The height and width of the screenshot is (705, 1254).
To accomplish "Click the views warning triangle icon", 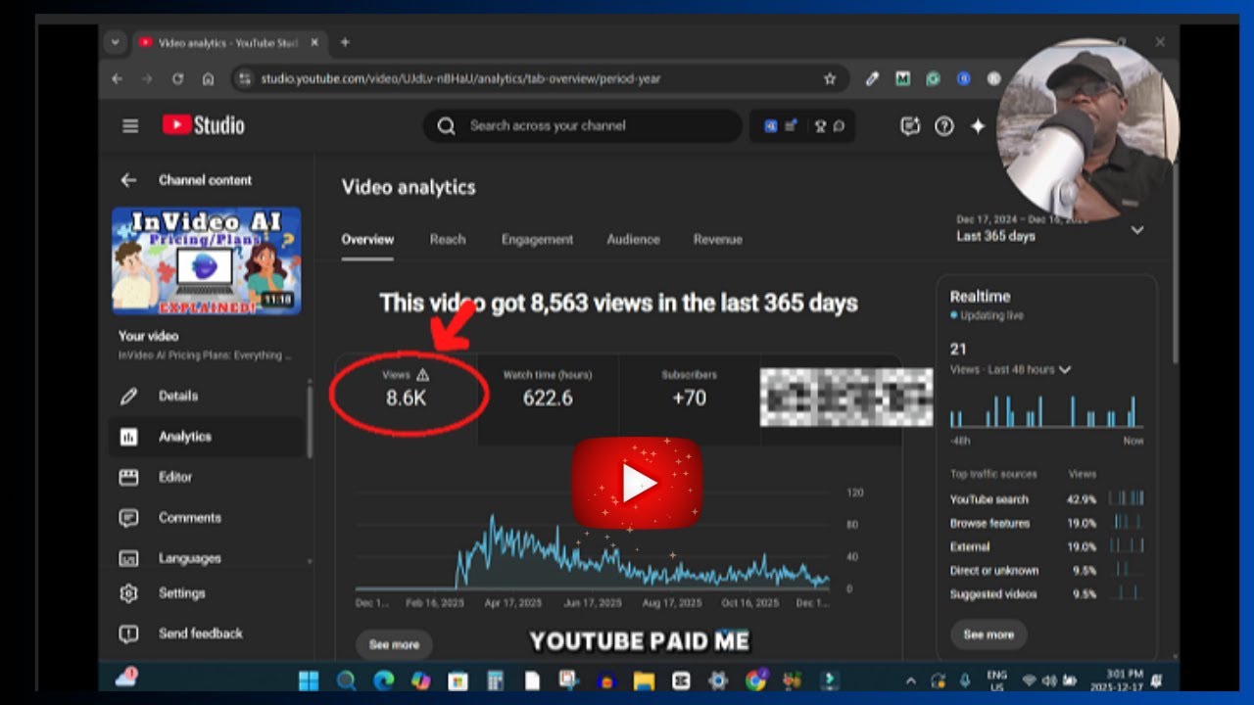I will click(422, 375).
